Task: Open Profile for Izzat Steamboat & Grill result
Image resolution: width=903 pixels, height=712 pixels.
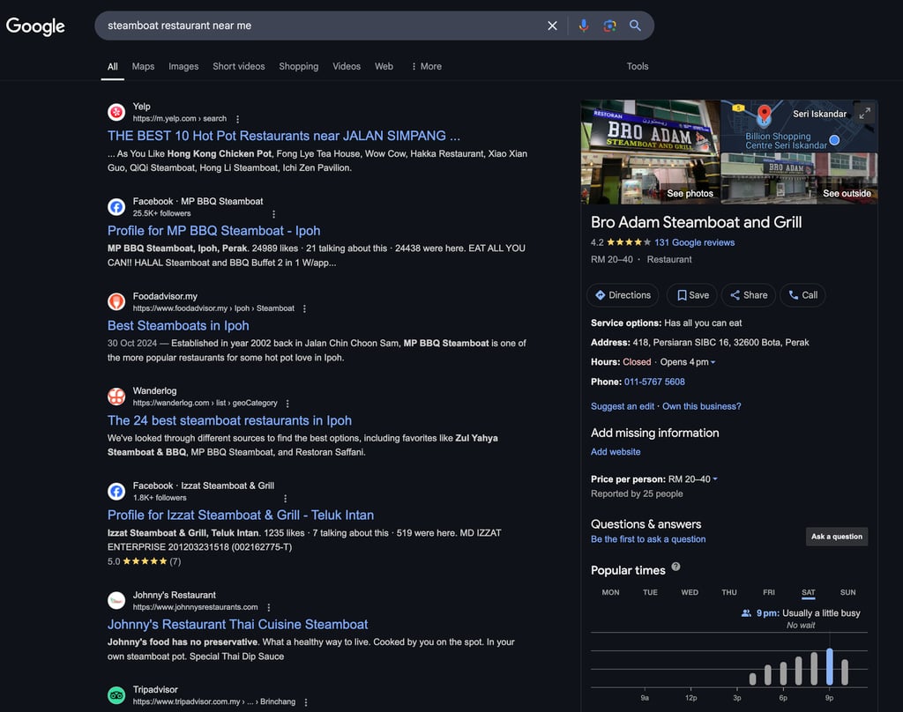Action: [240, 515]
